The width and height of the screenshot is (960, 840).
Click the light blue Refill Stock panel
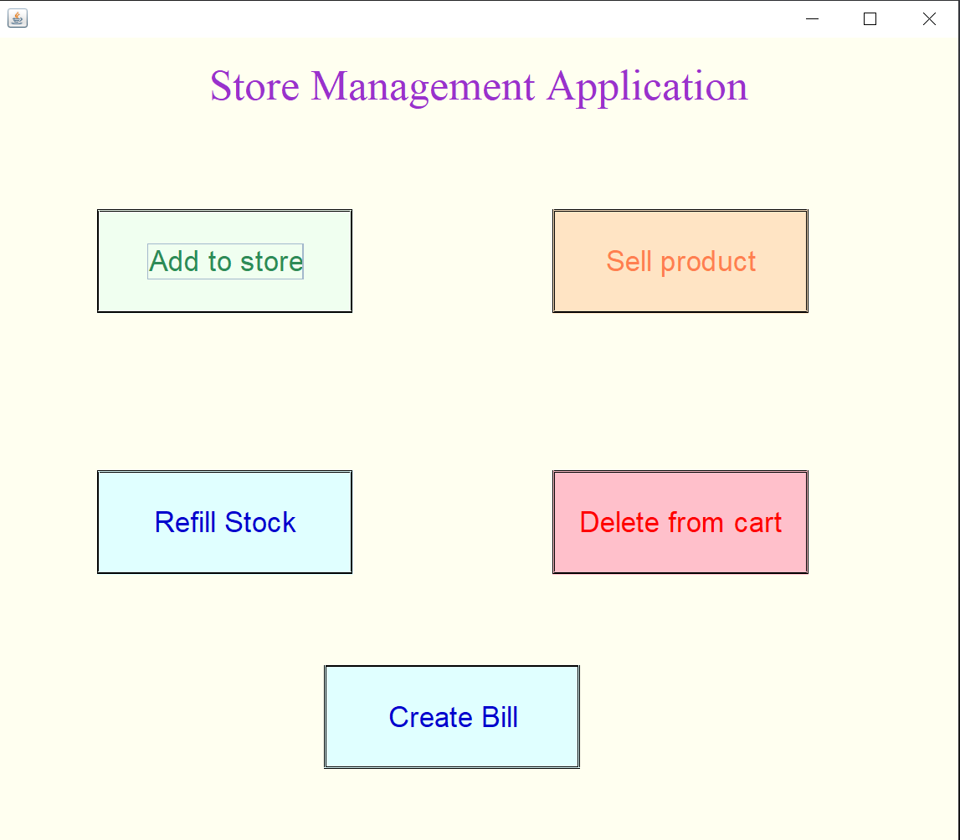[224, 522]
